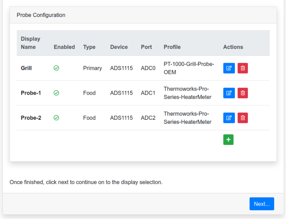The height and width of the screenshot is (219, 286).
Task: Delete Probe-2 with red trash button
Action: click(243, 118)
